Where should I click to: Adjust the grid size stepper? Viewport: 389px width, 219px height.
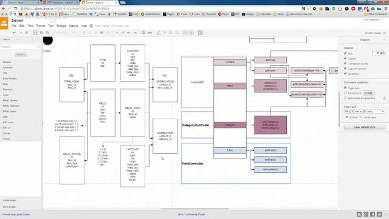click(x=384, y=53)
